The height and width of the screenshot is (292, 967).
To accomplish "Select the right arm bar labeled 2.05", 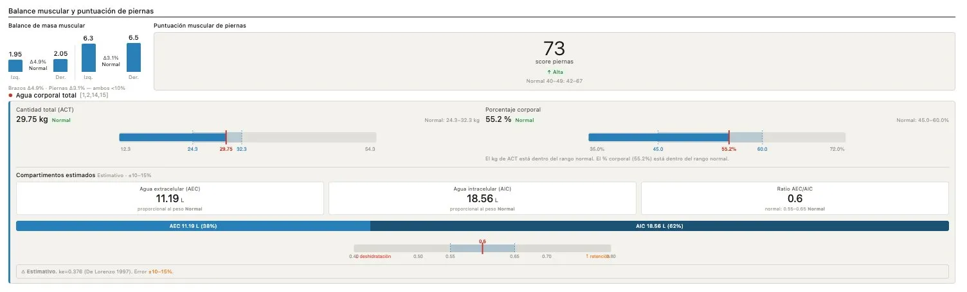I will tap(60, 65).
